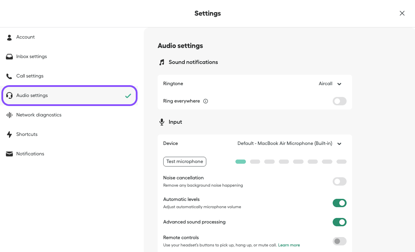Viewport: 415px width, 252px height.
Task: Click the Ring everywhere info icon
Action: click(206, 101)
